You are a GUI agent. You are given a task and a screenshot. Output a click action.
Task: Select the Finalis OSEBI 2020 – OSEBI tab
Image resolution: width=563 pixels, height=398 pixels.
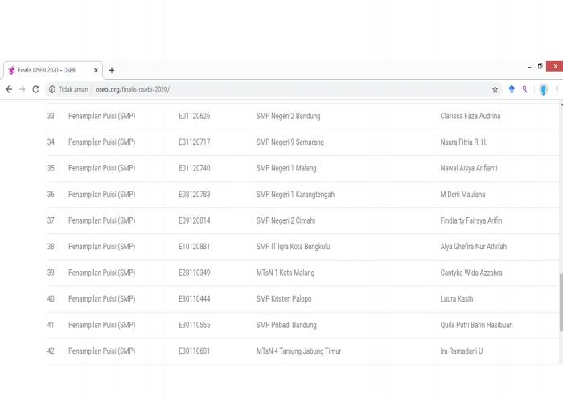[48, 70]
